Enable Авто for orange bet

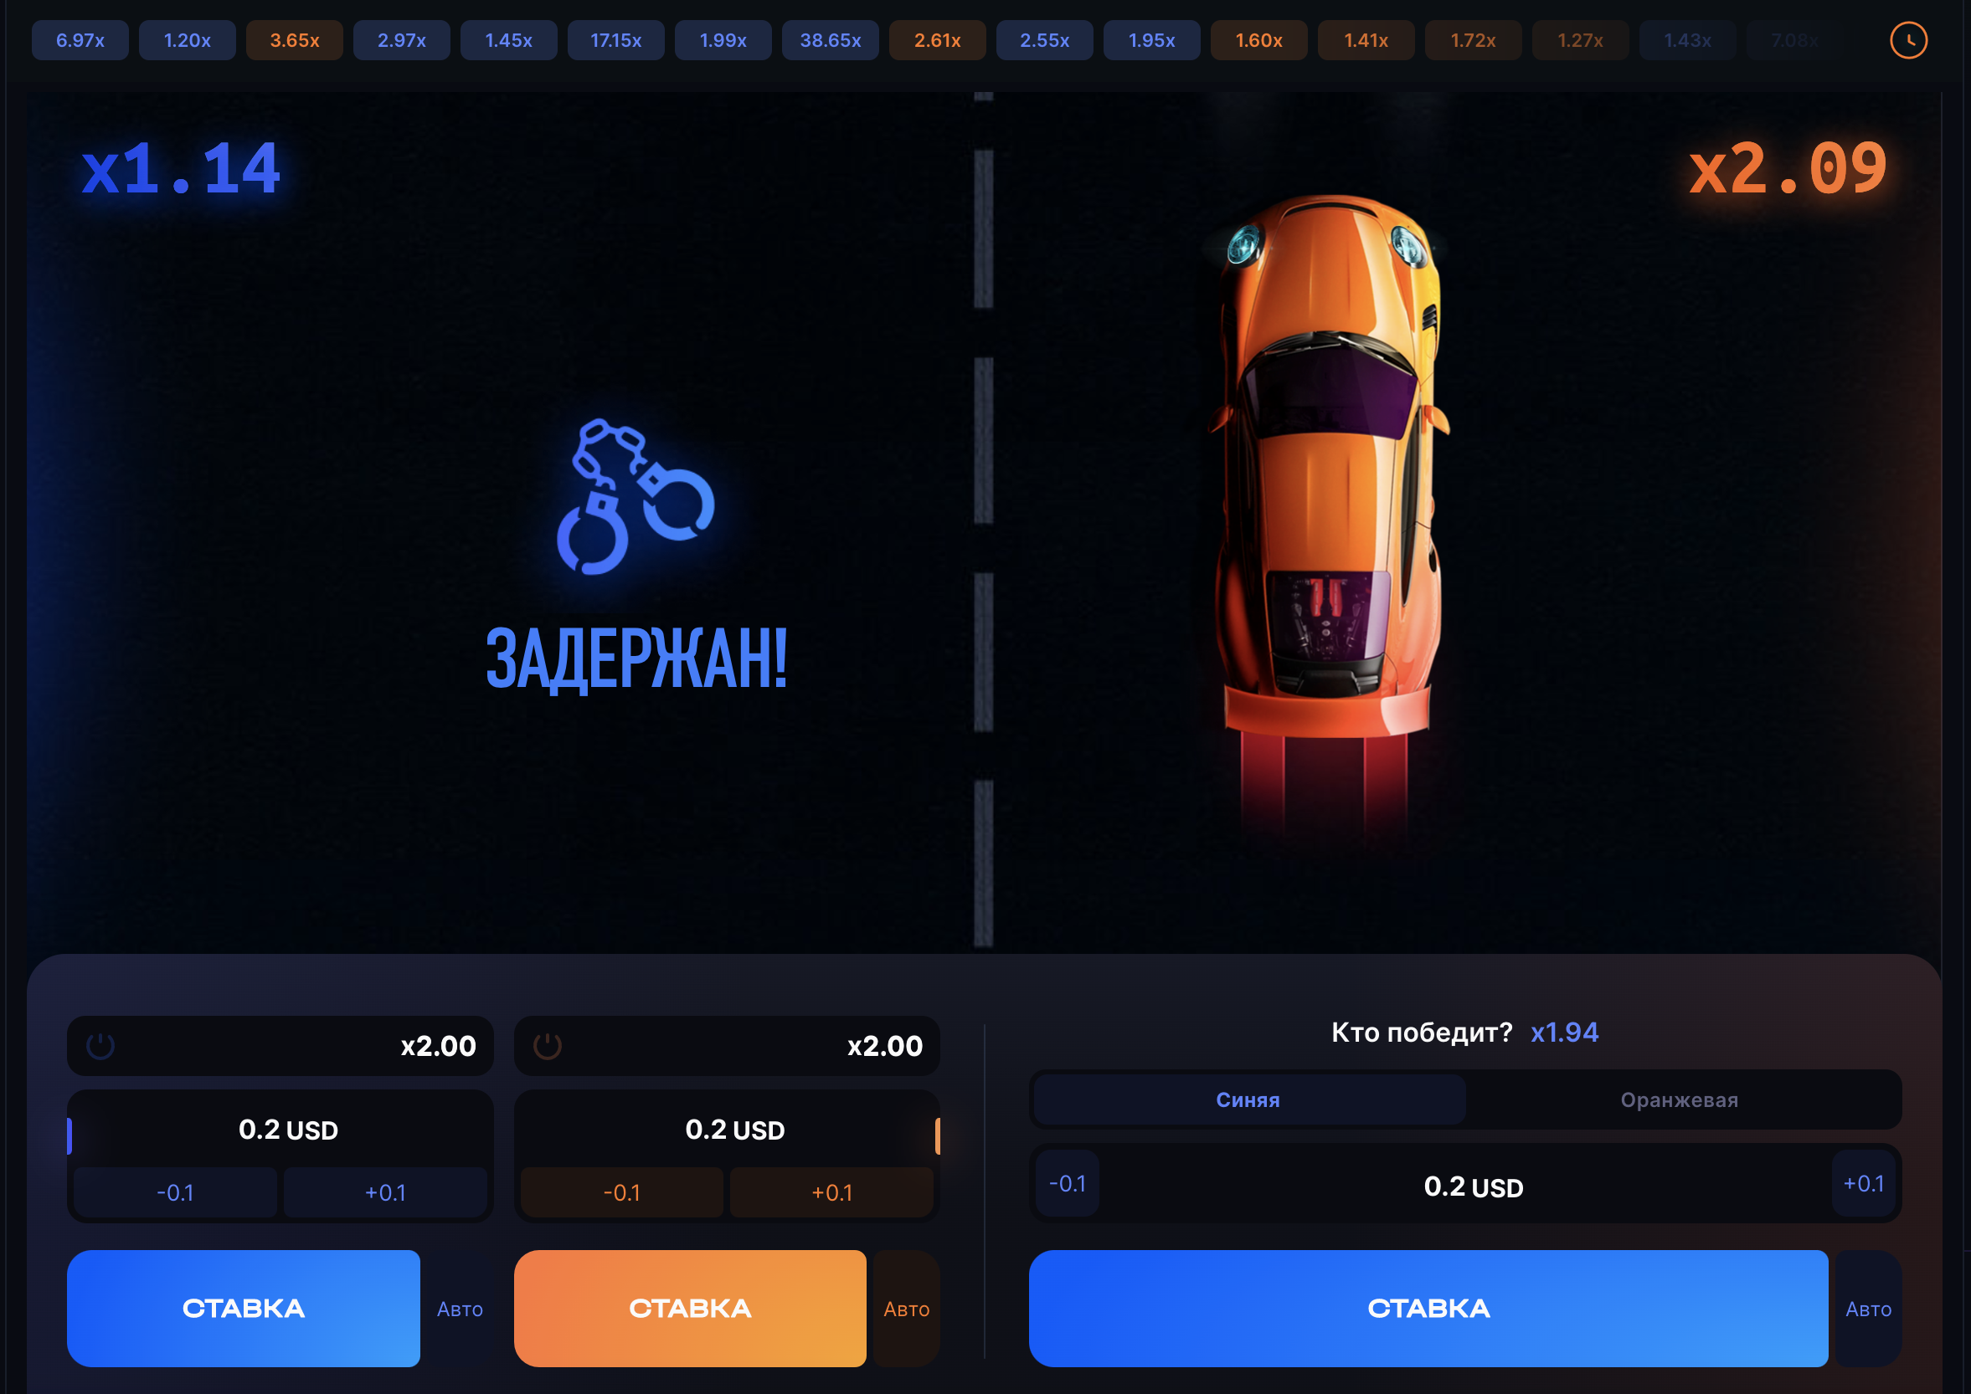(906, 1309)
